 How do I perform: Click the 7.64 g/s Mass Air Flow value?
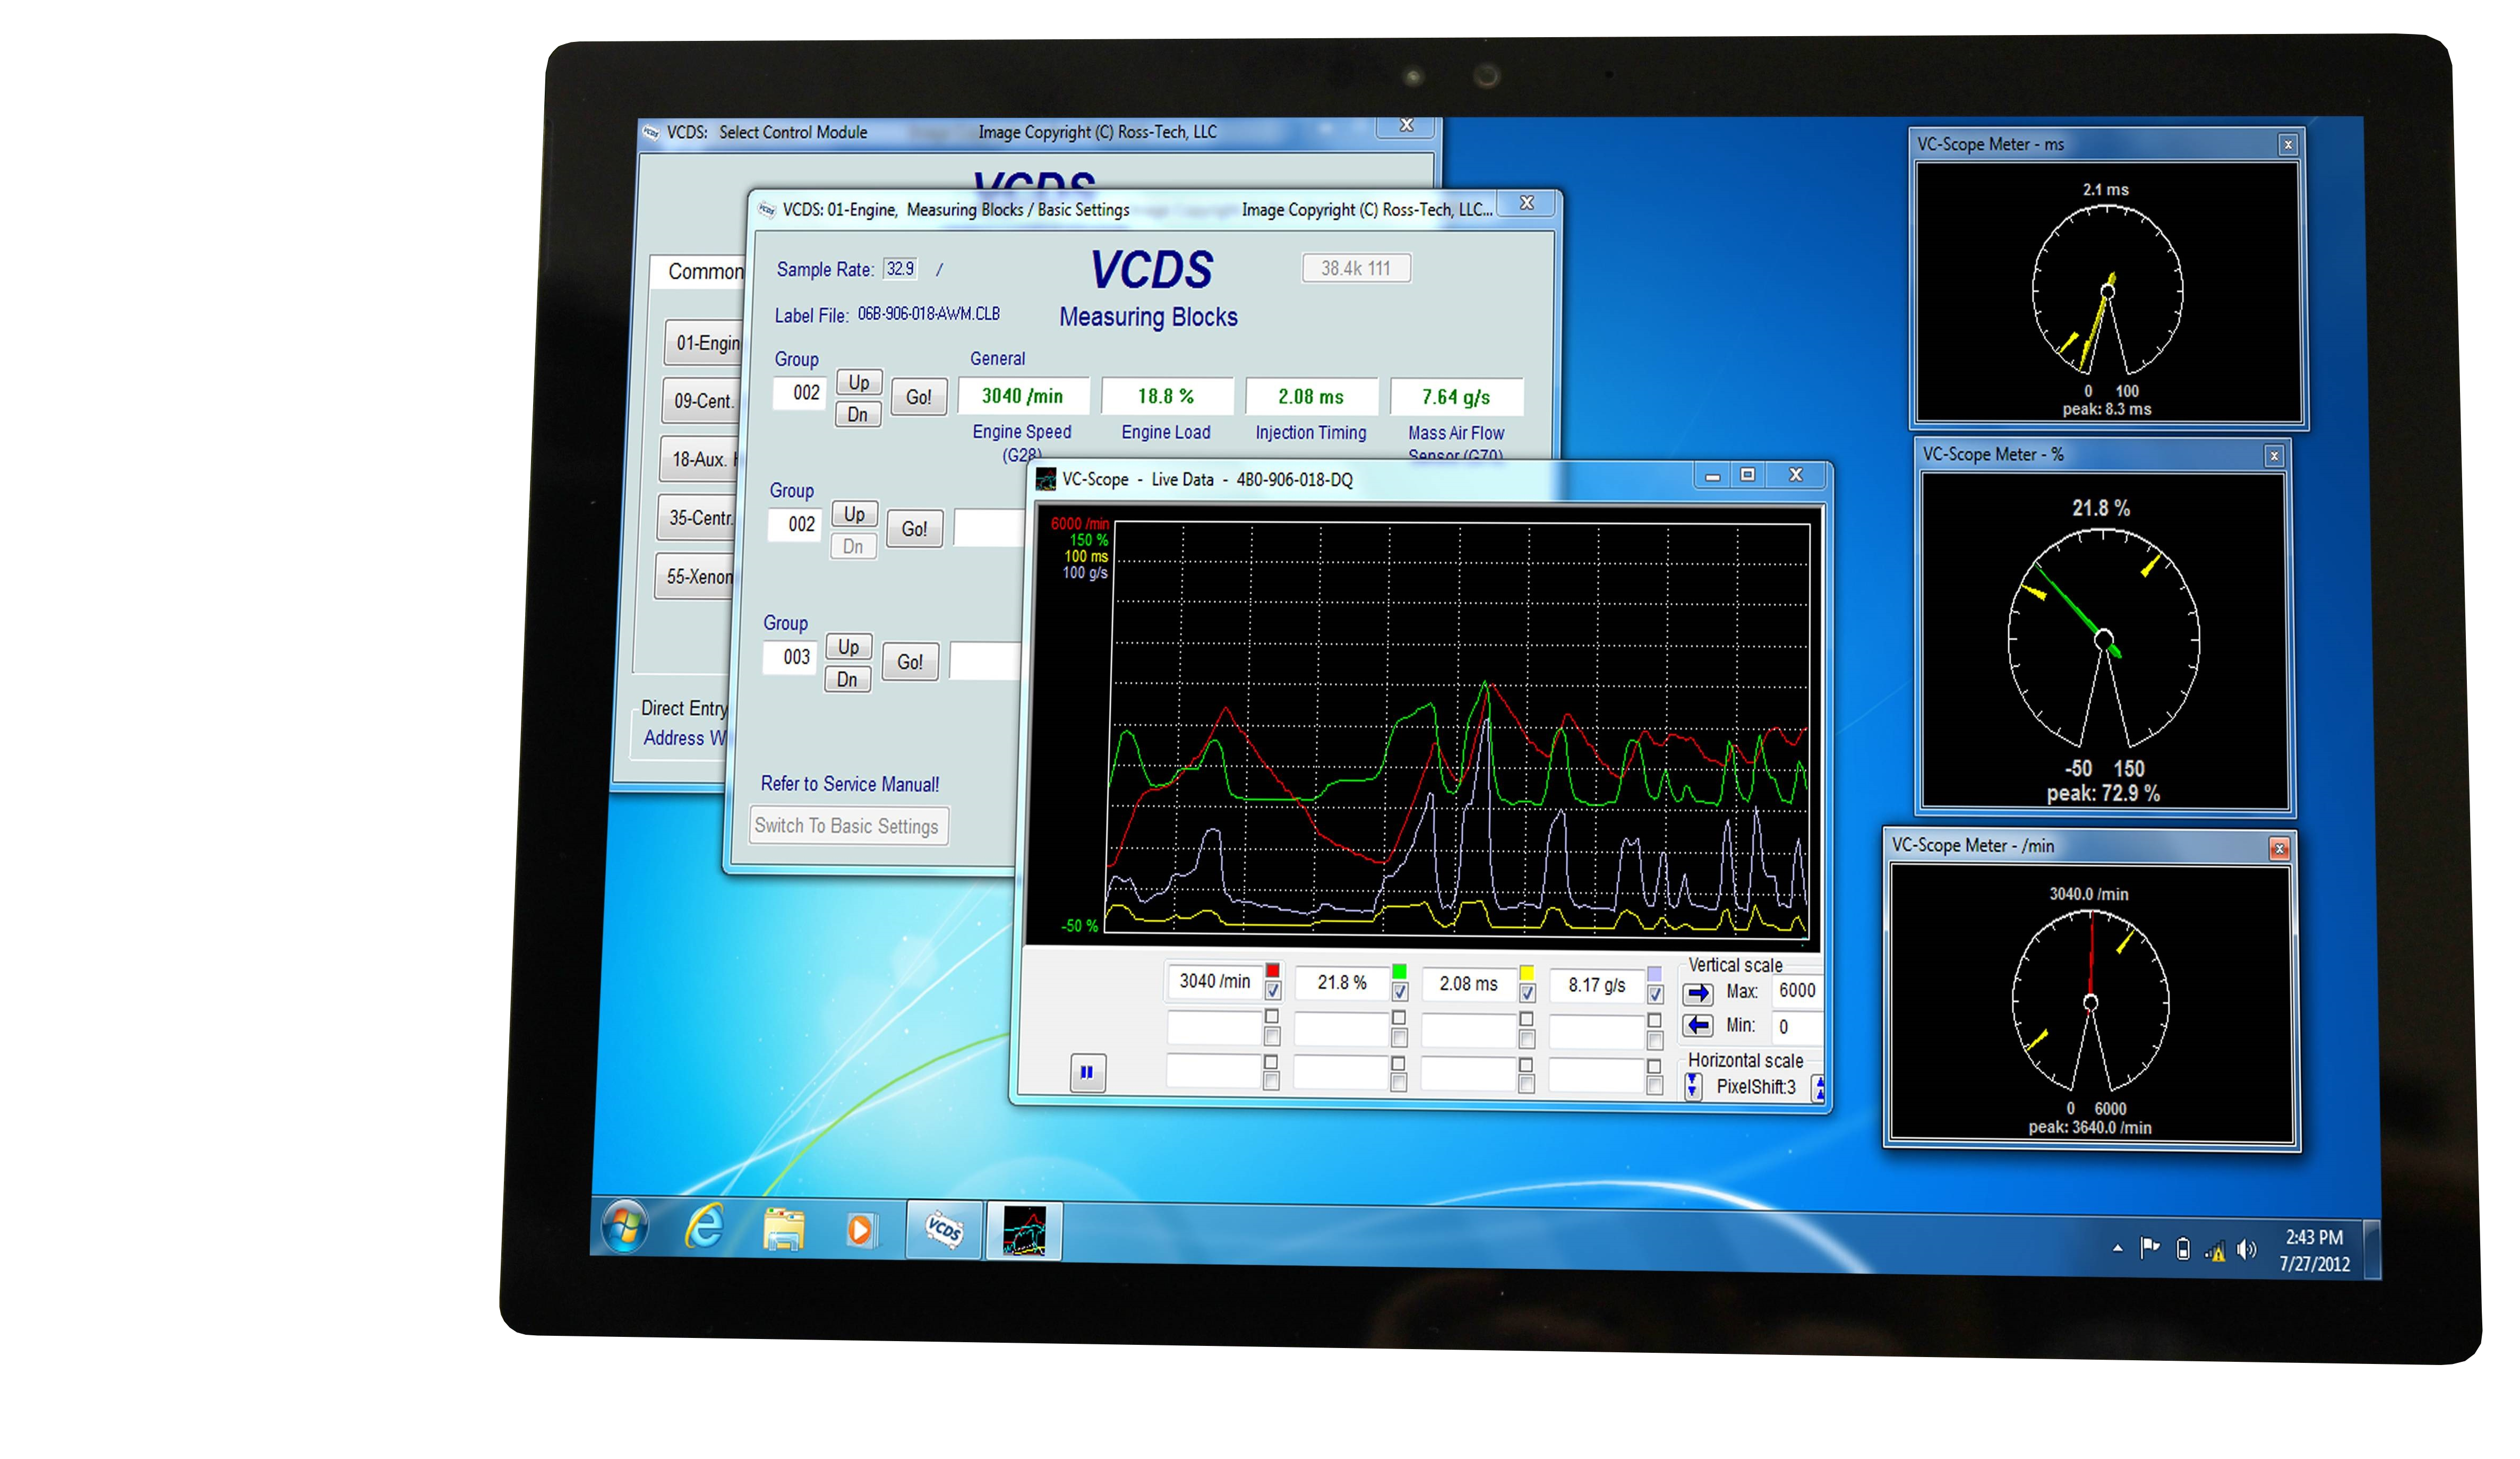click(x=1456, y=397)
